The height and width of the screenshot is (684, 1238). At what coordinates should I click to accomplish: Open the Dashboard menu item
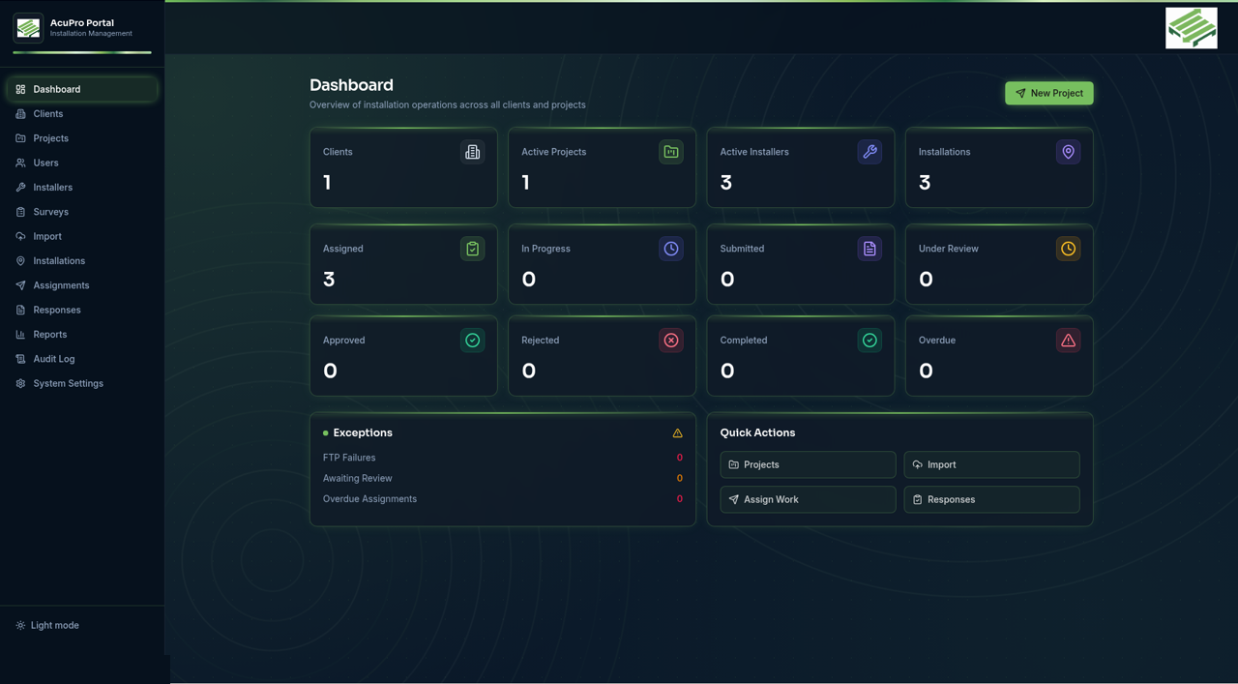click(x=82, y=89)
